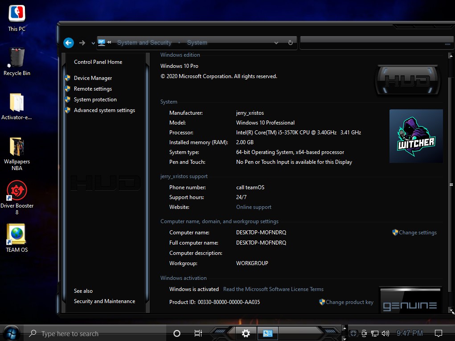The image size is (455, 341).
Task: Open the address bar history dropdown
Action: tap(276, 43)
